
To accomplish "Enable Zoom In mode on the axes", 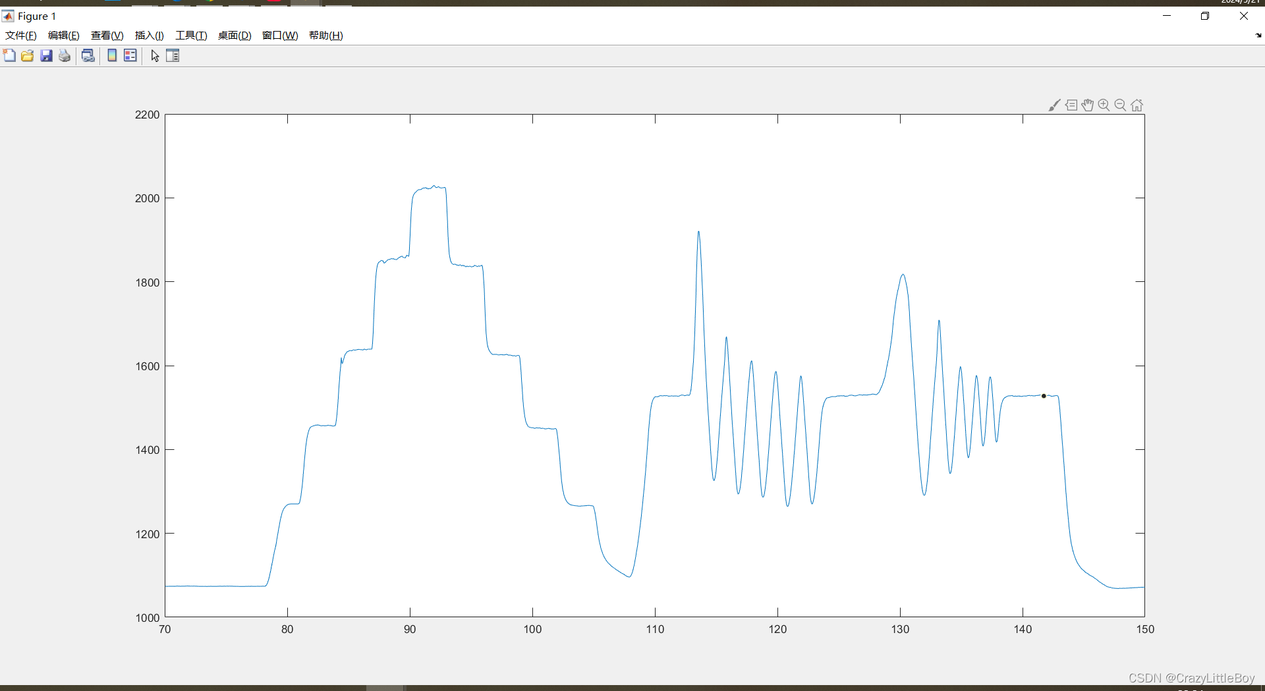I will pos(1104,105).
